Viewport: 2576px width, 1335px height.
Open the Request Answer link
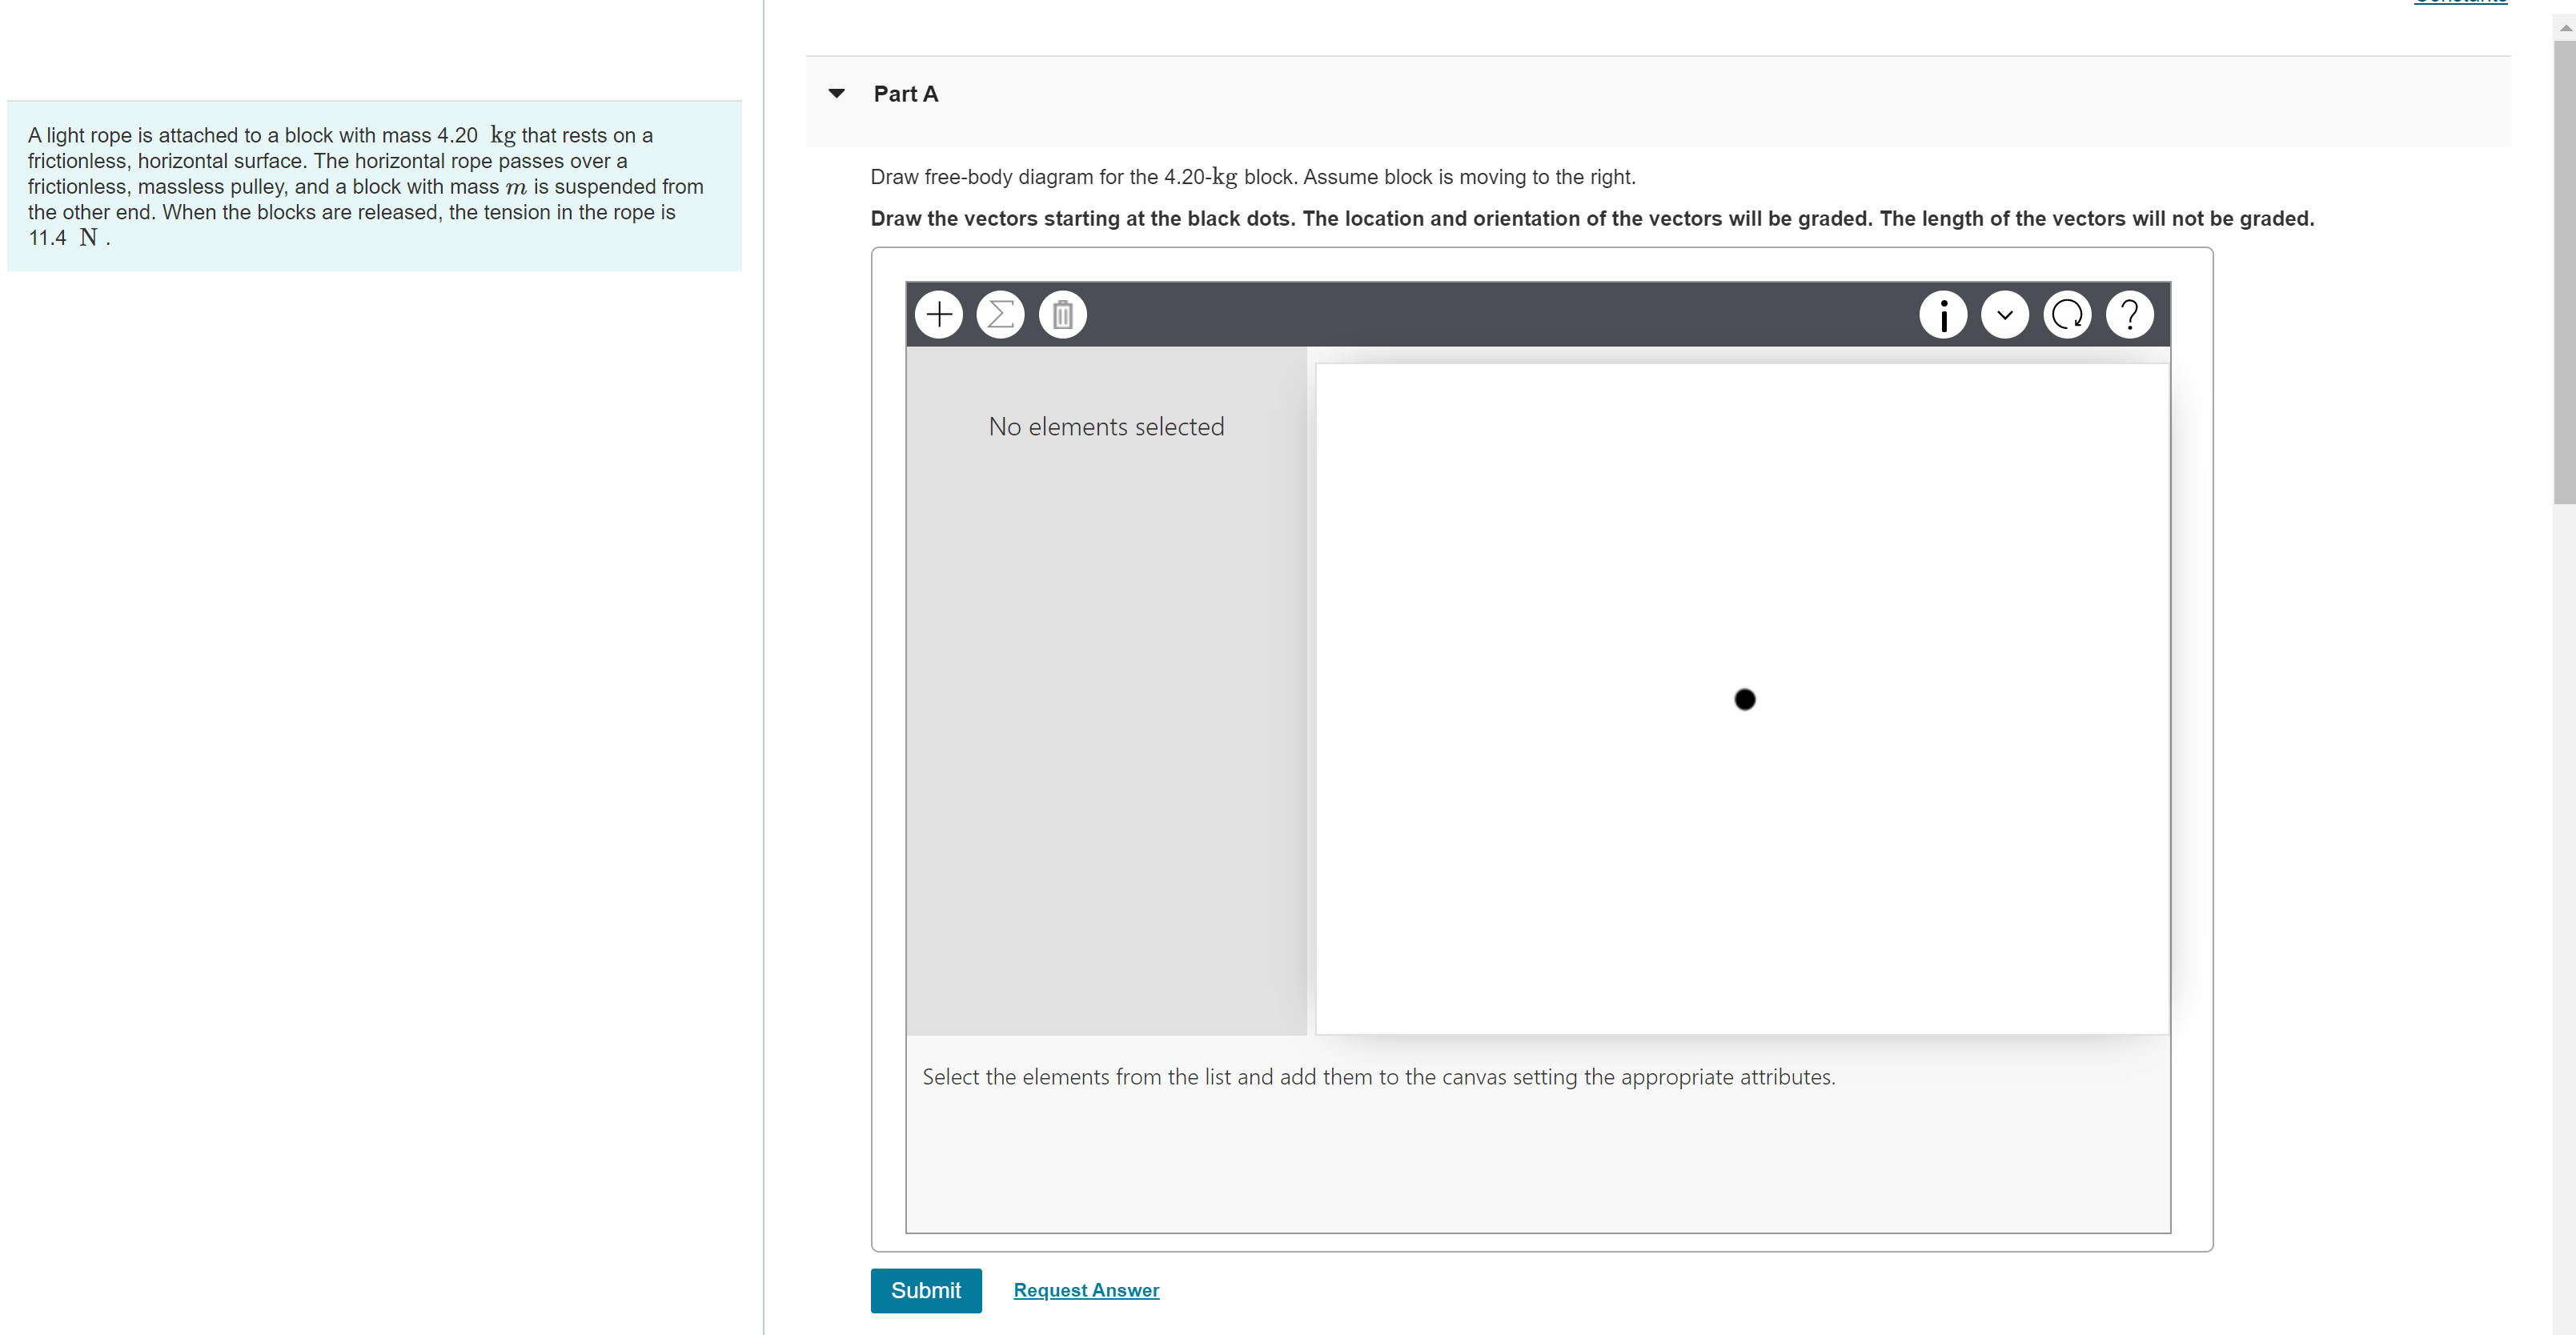[x=1086, y=1290]
